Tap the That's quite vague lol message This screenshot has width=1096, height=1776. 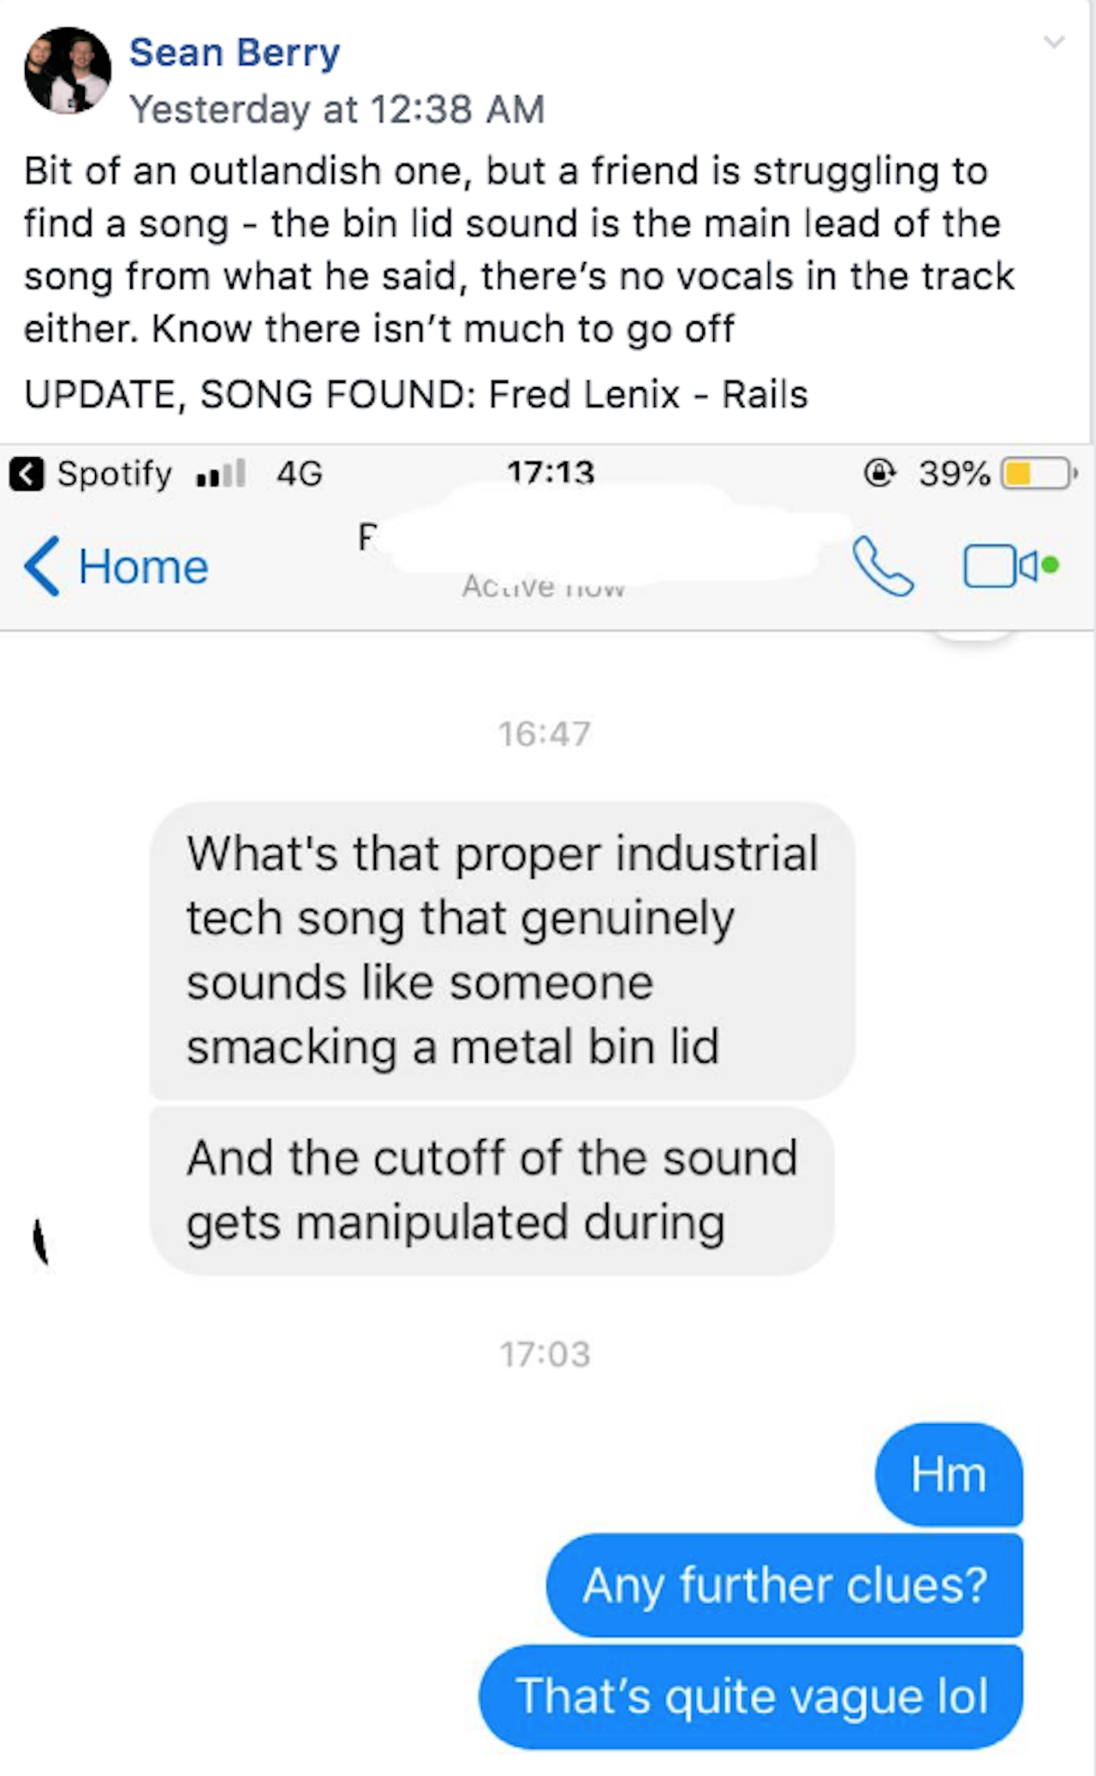pos(751,1696)
